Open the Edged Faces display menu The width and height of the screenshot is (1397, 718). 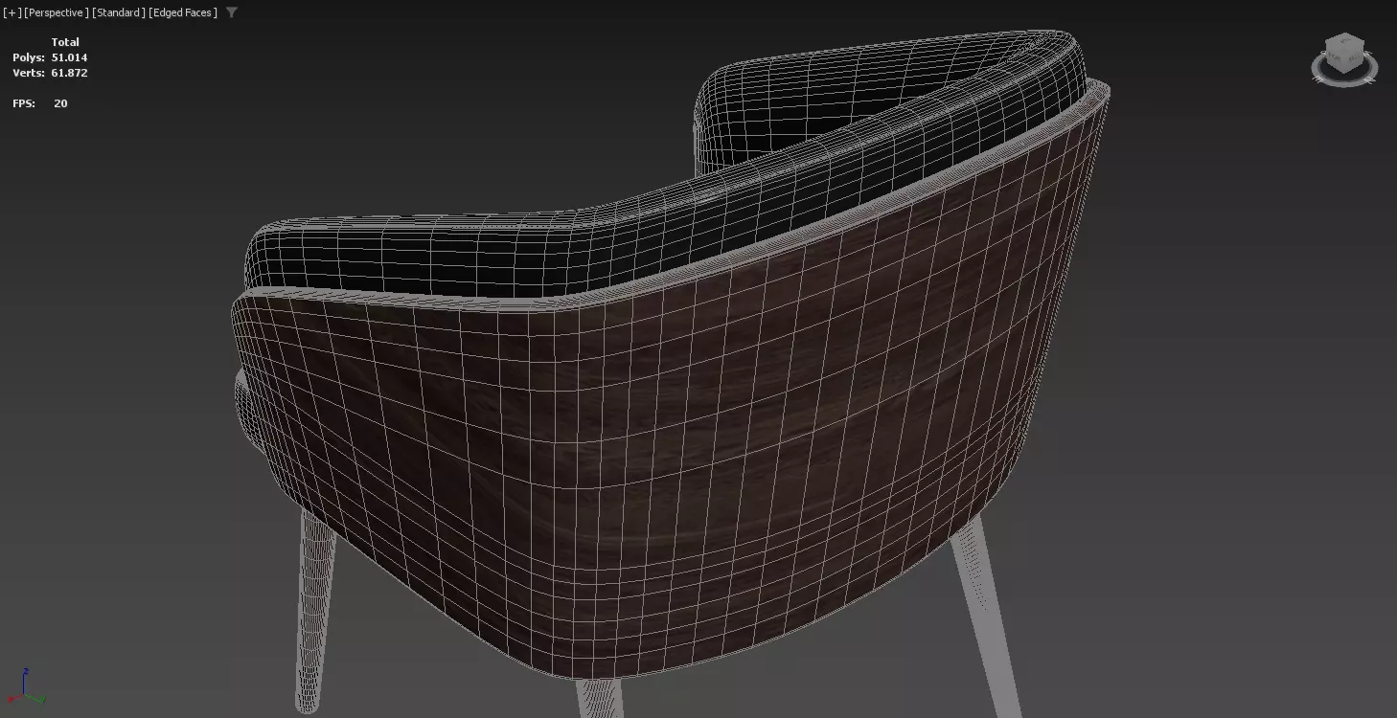pos(183,12)
